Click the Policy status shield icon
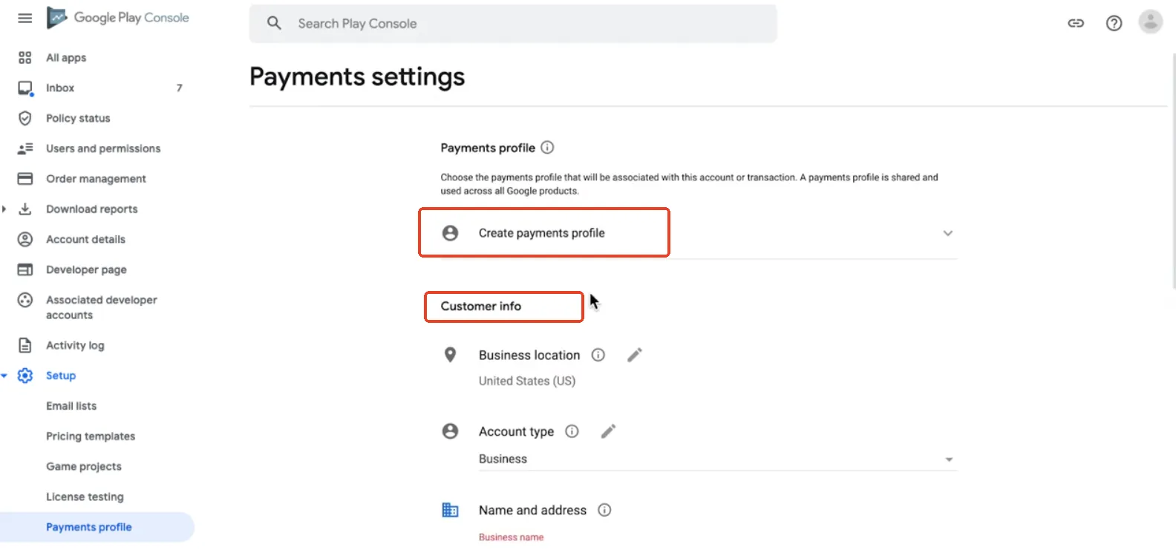This screenshot has width=1176, height=550. click(25, 118)
